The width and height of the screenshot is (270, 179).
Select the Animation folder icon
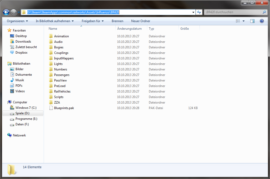coord(51,36)
